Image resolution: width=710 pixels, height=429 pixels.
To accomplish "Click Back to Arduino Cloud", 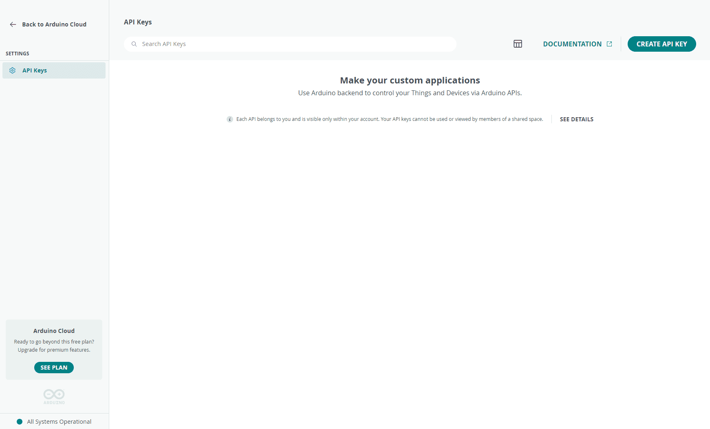I will tap(54, 24).
